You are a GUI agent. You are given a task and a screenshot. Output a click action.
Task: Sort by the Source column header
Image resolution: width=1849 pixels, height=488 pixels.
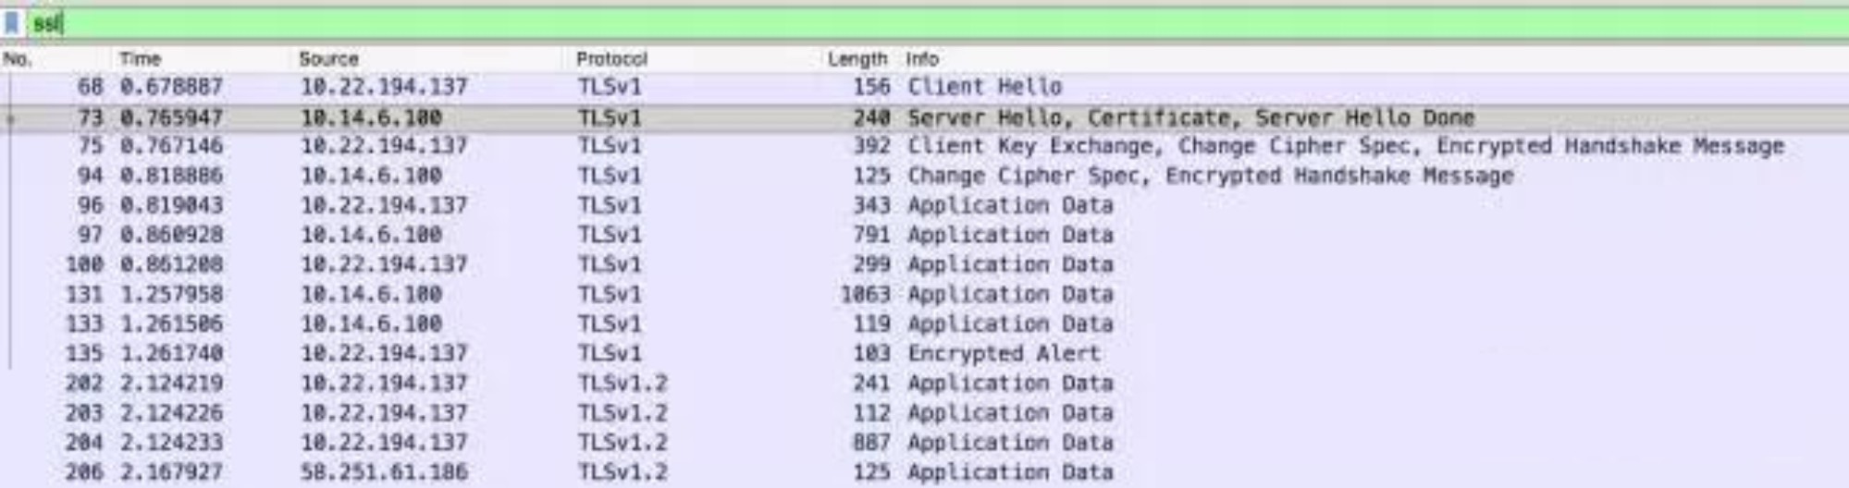point(328,59)
